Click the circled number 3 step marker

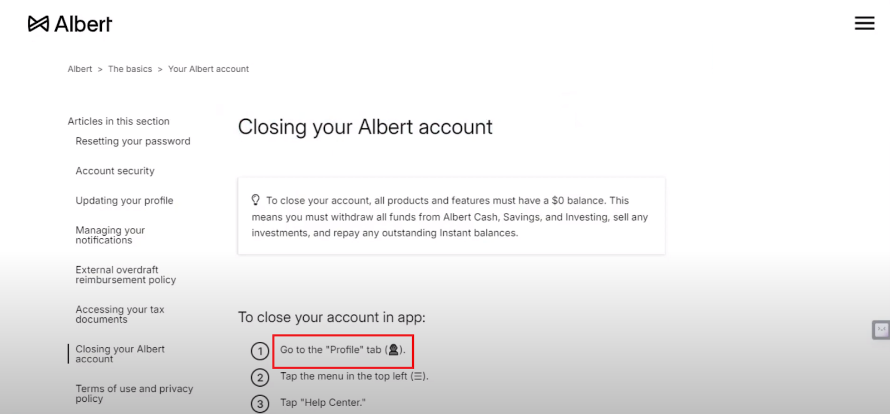pos(260,404)
